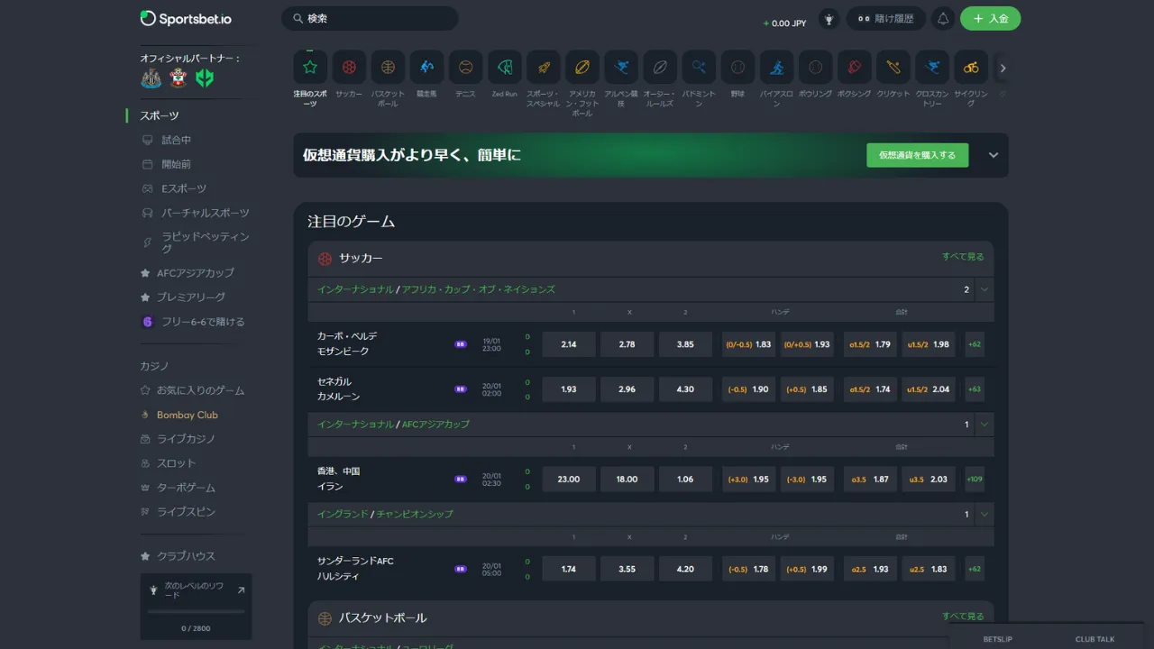Click the trophy icon in header

(x=829, y=19)
